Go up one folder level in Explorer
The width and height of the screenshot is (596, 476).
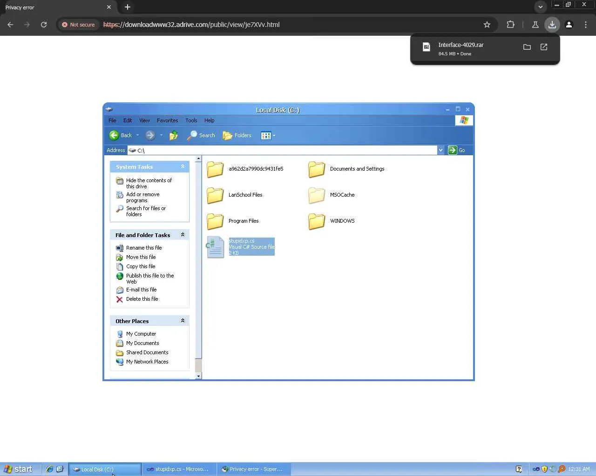coord(174,135)
